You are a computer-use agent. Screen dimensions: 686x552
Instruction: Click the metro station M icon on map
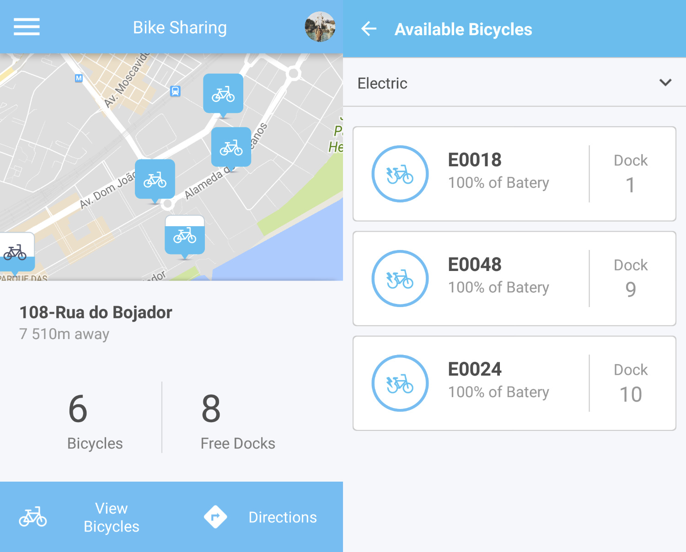click(x=79, y=78)
